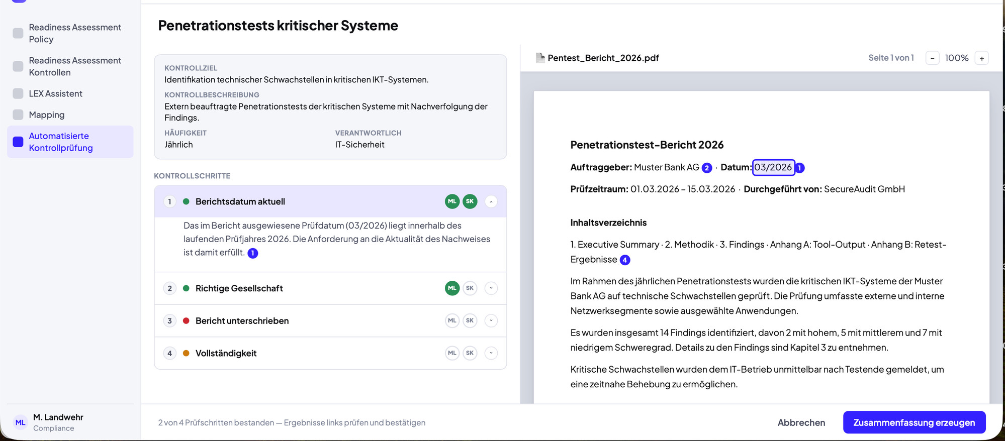Click the SK avatar on Vollständigkeit step
Screen dimensions: 1005x441
[x=470, y=353]
